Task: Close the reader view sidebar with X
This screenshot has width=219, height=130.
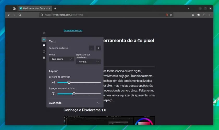Action: (x=44, y=33)
